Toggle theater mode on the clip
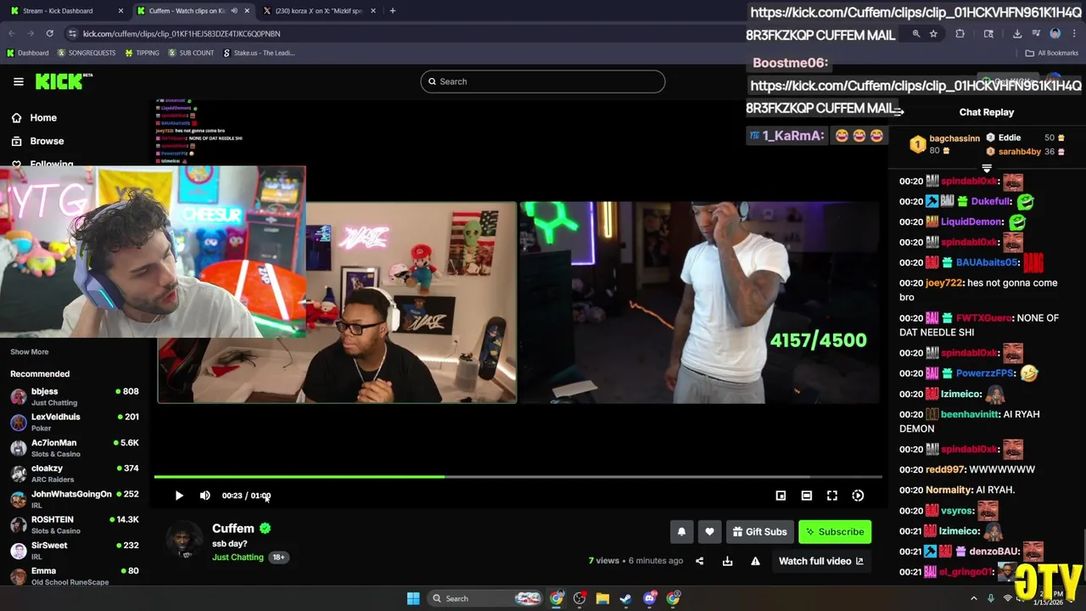This screenshot has width=1086, height=611. tap(806, 496)
